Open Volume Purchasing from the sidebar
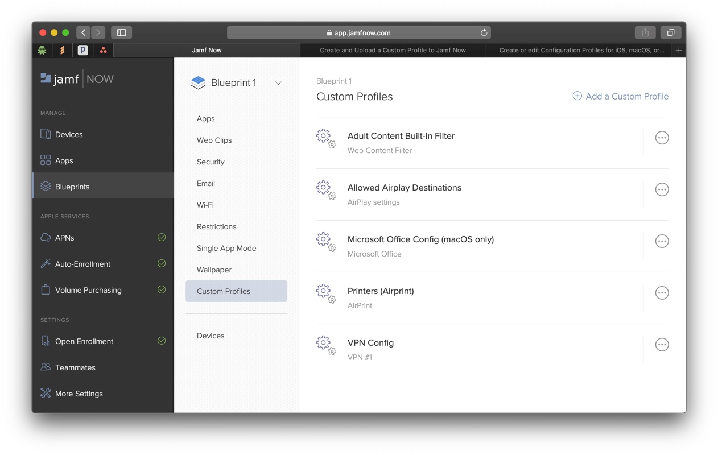 pos(45,289)
